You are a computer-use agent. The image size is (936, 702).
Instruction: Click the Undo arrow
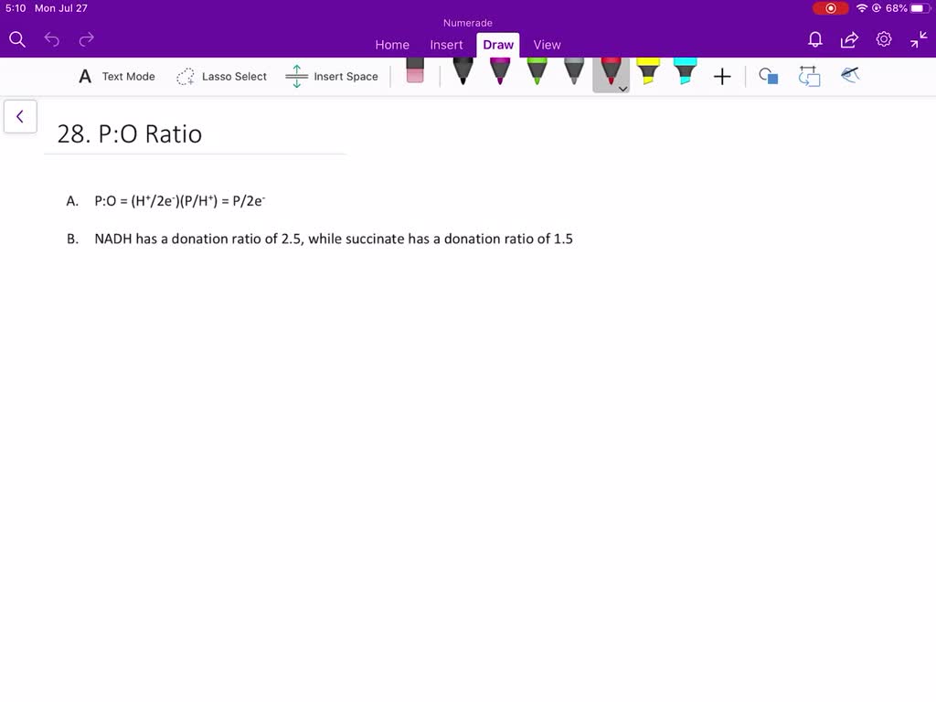[x=51, y=39]
